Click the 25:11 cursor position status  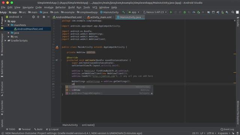click(195, 133)
